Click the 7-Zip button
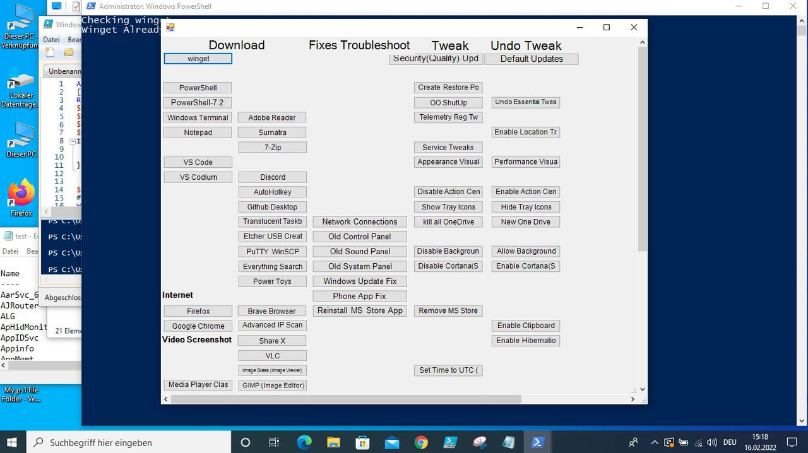 coord(272,147)
